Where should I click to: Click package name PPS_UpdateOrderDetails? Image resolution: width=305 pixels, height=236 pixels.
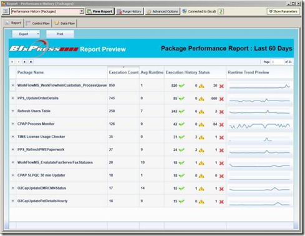coord(38,98)
